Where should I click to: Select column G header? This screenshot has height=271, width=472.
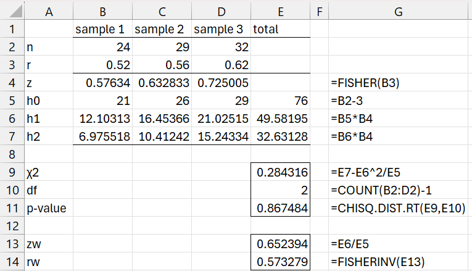(x=399, y=10)
